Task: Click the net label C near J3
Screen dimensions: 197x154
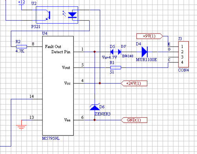Action: tap(169, 60)
